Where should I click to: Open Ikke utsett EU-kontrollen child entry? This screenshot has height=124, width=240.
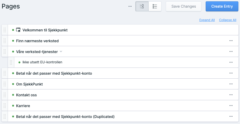tap(42, 63)
